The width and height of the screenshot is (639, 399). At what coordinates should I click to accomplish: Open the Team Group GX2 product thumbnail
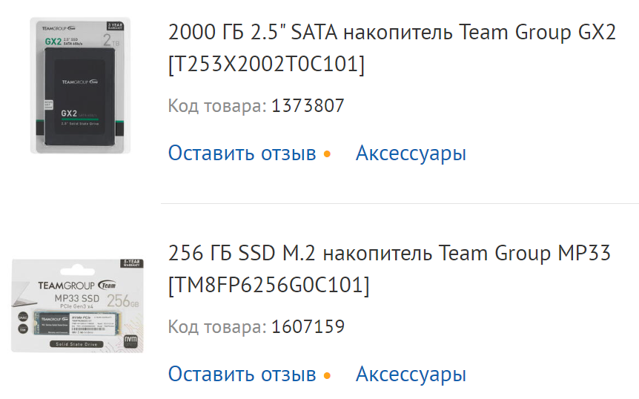(80, 85)
